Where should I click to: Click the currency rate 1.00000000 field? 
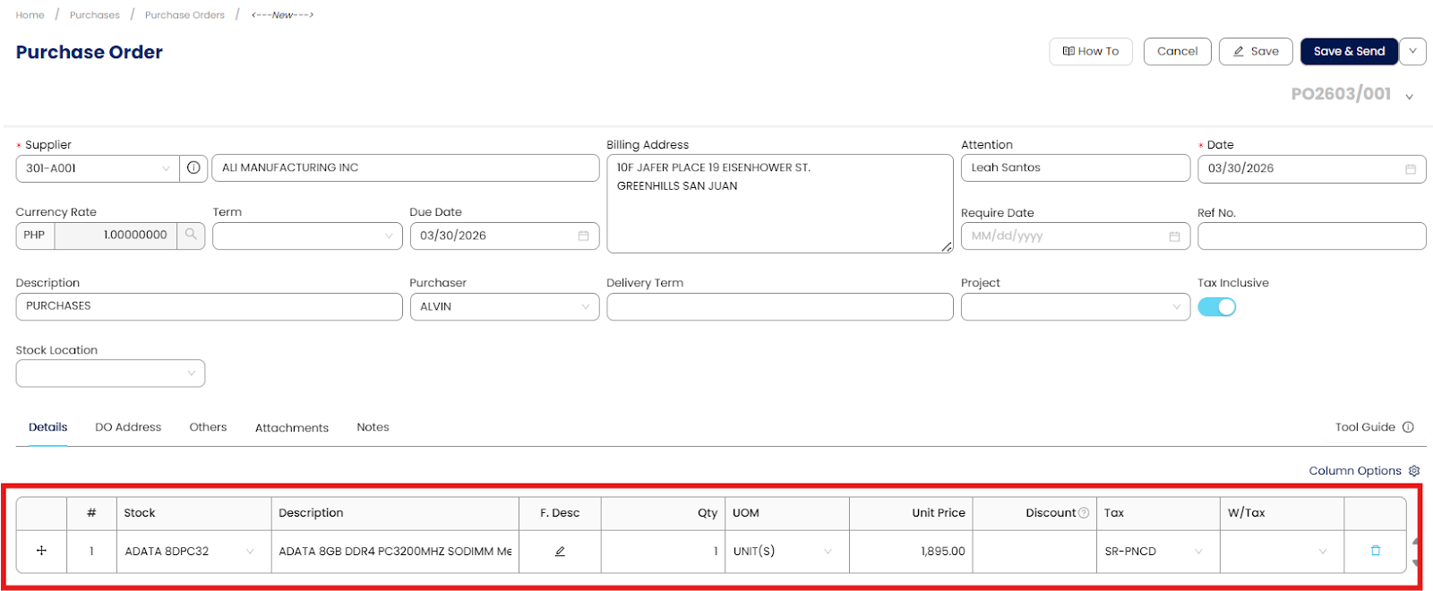click(x=116, y=236)
